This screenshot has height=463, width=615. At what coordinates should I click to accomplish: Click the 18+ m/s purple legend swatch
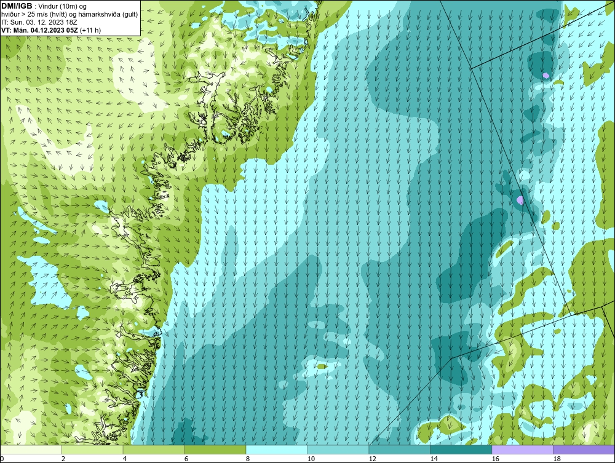[584, 449]
